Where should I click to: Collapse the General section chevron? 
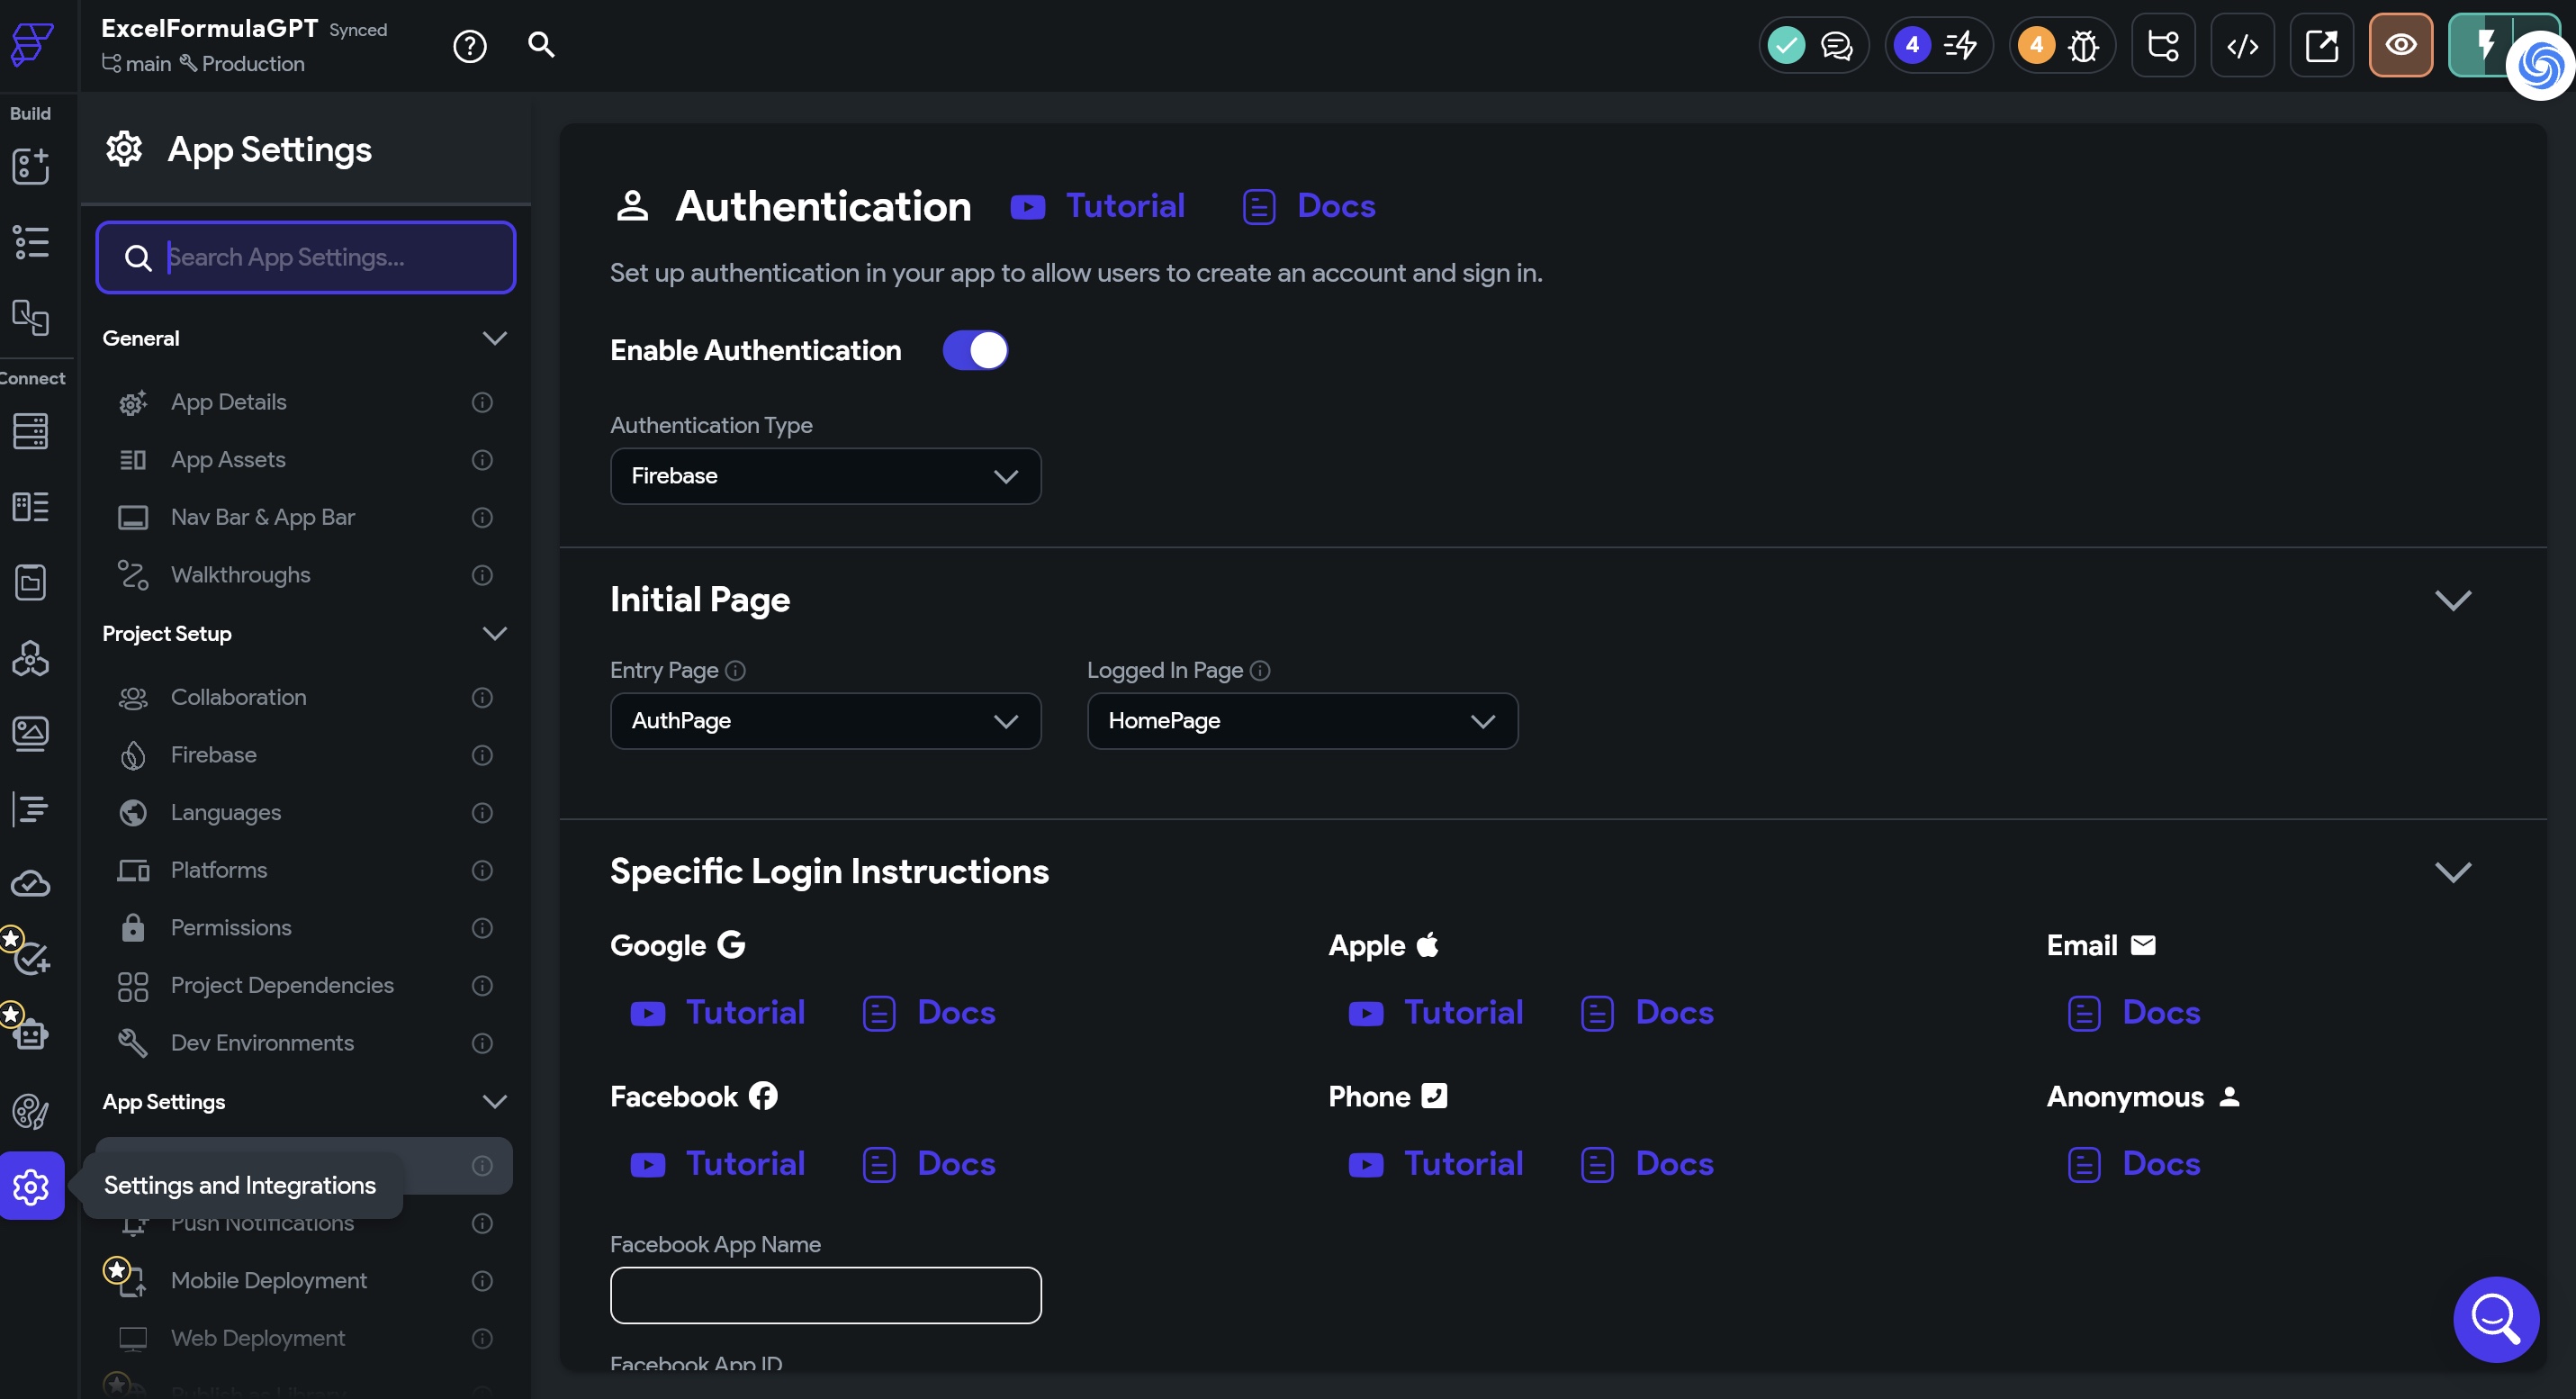pyautogui.click(x=494, y=338)
